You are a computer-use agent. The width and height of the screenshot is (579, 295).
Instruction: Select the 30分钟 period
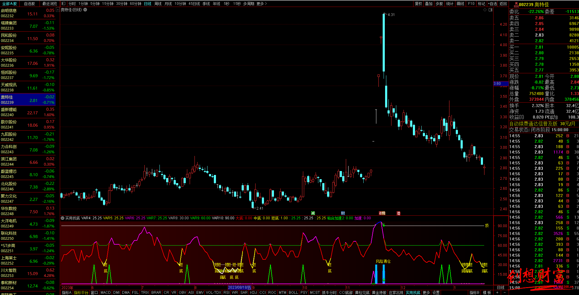[x=122, y=4]
